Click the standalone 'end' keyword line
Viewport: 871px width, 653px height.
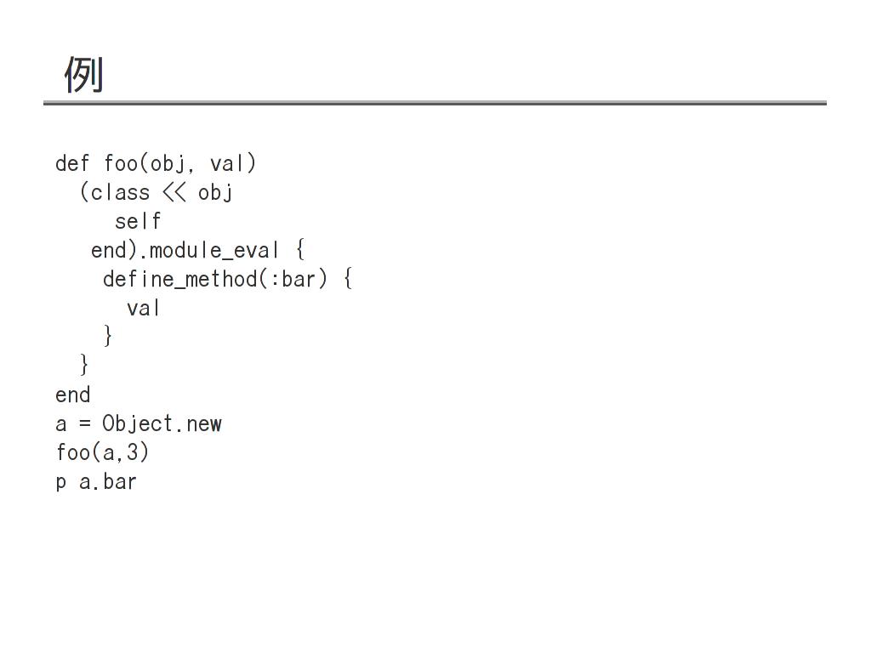73,395
